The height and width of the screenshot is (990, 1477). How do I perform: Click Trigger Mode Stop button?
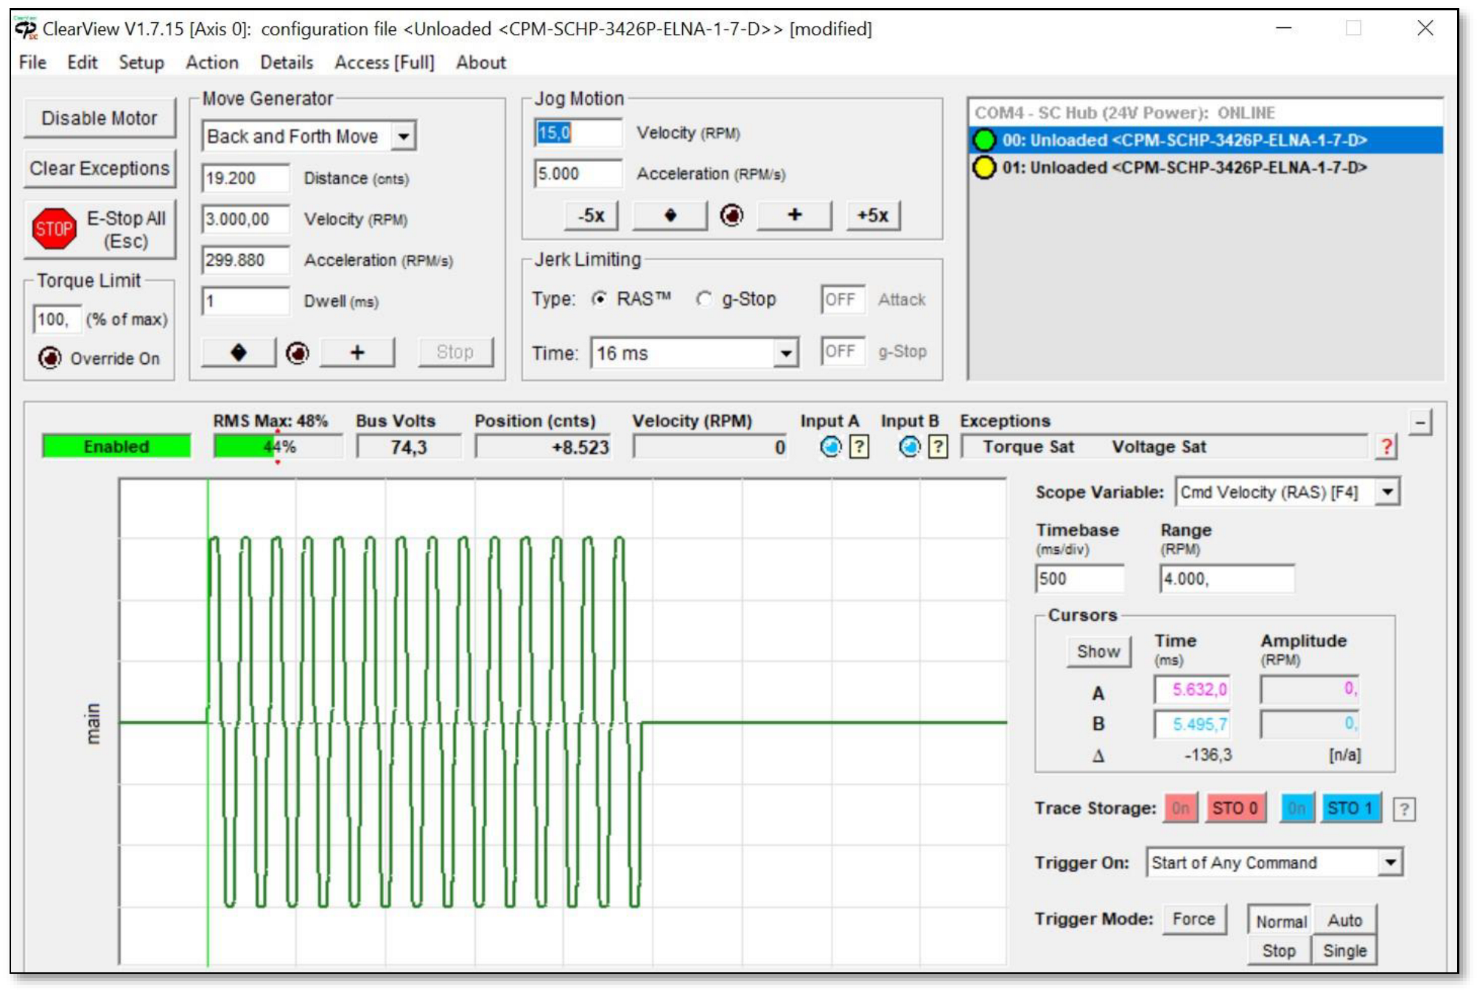point(1279,951)
